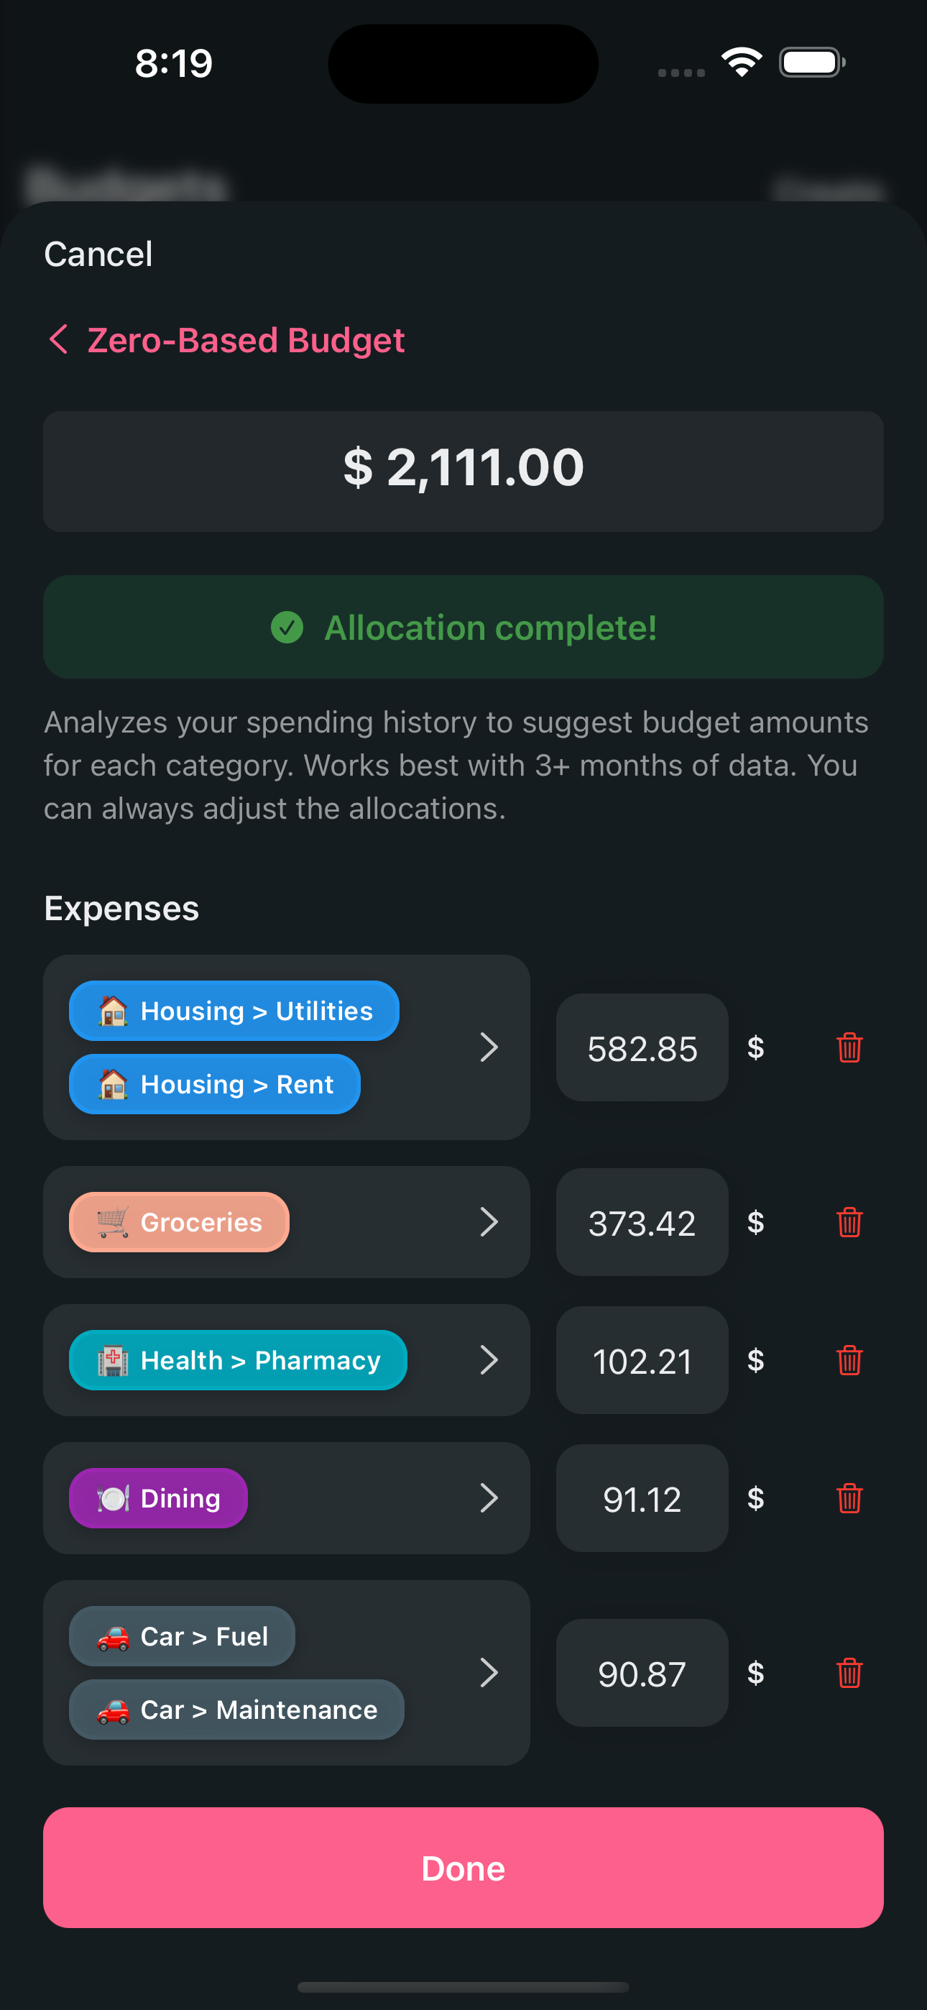
Task: Edit the Groceries amount field showing 373.42
Action: 642,1223
